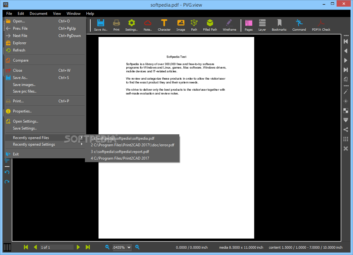Open the zoom percentage dropdown

pos(129,247)
